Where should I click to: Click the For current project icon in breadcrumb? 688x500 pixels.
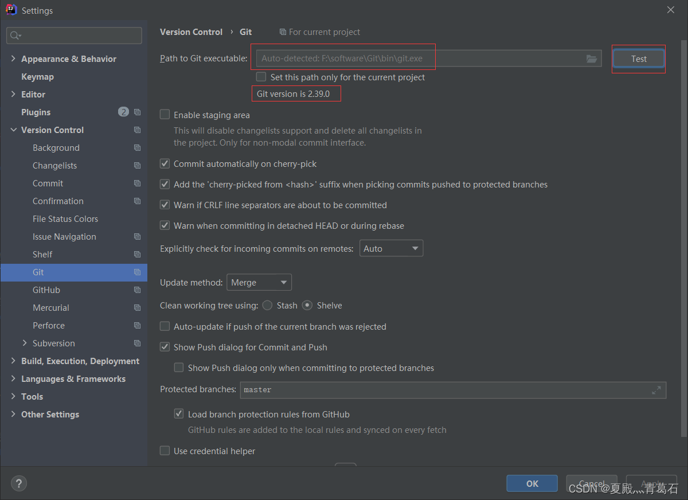[x=283, y=32]
